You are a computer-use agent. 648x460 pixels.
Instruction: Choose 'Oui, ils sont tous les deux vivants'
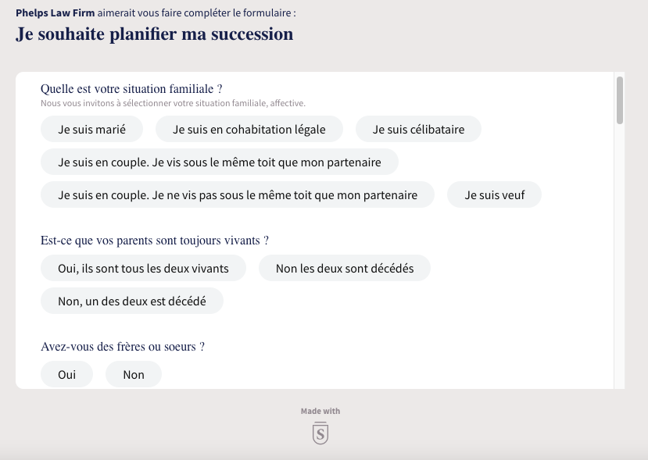point(143,268)
